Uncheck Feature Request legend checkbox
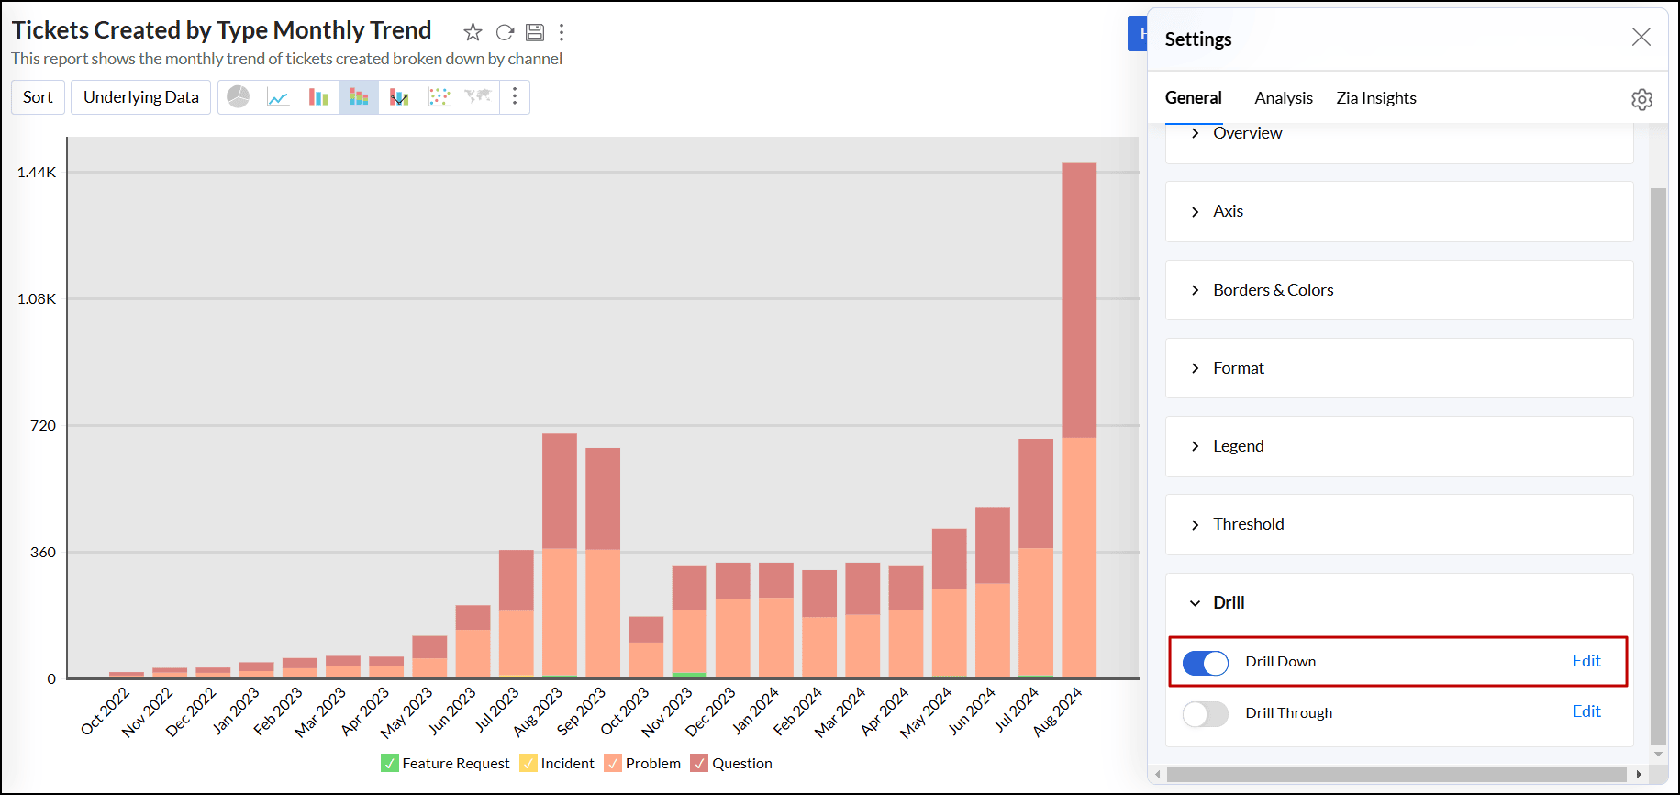The image size is (1680, 795). click(390, 763)
